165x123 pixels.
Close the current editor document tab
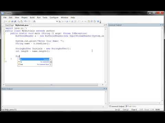pos(106,25)
